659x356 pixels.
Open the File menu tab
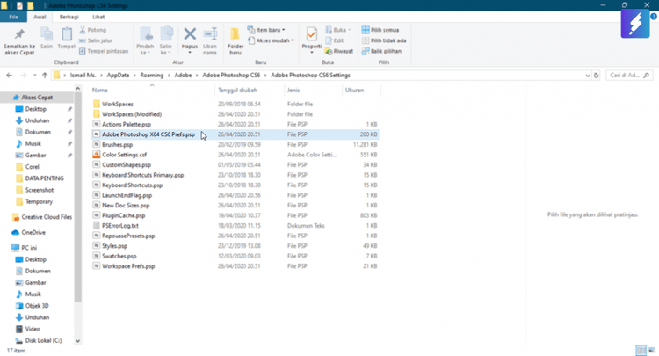pyautogui.click(x=14, y=17)
